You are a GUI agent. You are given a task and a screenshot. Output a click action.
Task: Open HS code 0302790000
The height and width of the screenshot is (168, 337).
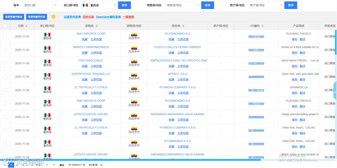click(x=256, y=63)
